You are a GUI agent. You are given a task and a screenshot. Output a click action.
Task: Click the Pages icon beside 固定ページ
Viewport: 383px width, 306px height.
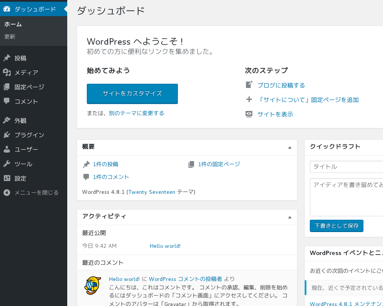7,87
